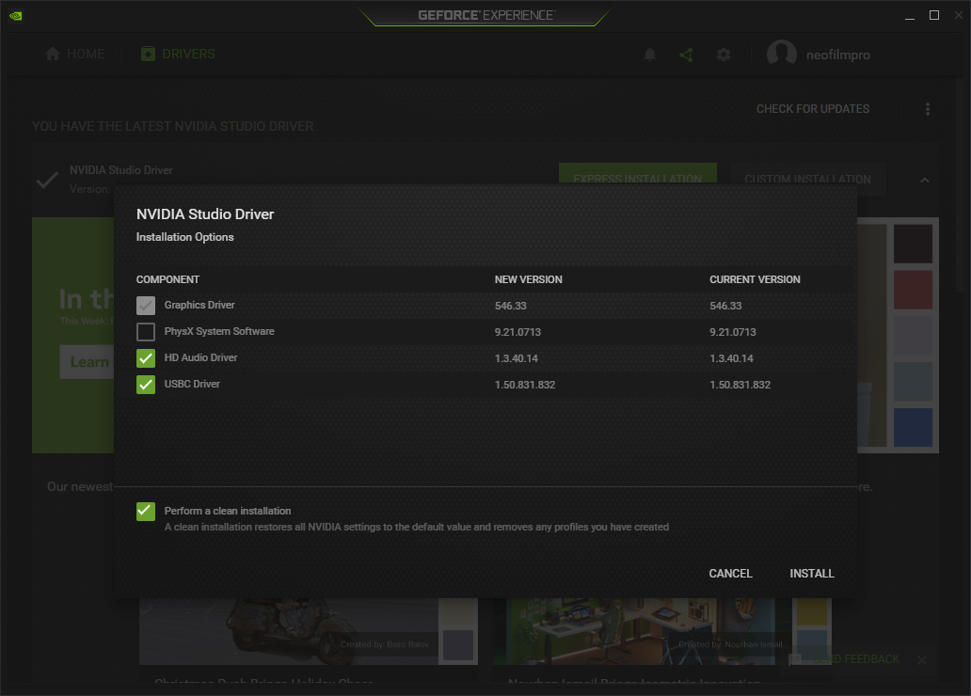Screen dimensions: 971x696
Task: Click the PhysX System Software label
Action: (219, 331)
